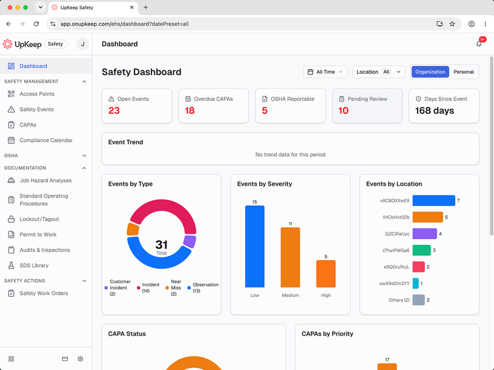The image size is (494, 370).
Task: Click the 1HCbHvt0Zb location bar
Action: [x=427, y=217]
